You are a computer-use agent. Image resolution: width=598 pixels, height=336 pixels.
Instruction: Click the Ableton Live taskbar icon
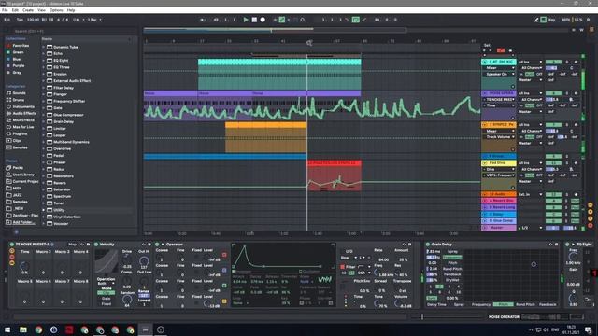click(146, 329)
